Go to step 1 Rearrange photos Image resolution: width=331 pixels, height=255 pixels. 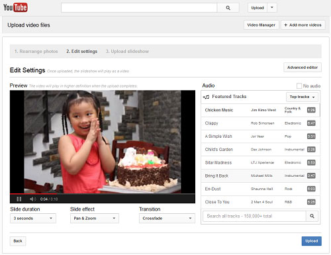pyautogui.click(x=36, y=52)
